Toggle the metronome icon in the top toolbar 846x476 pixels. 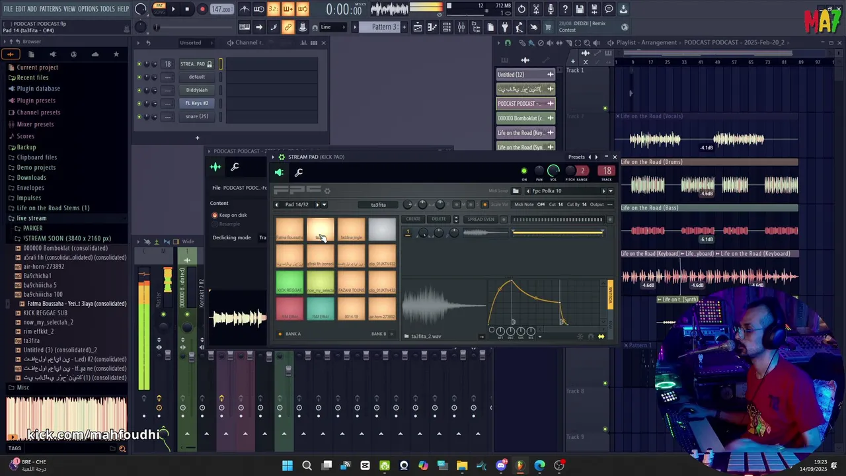(x=245, y=9)
